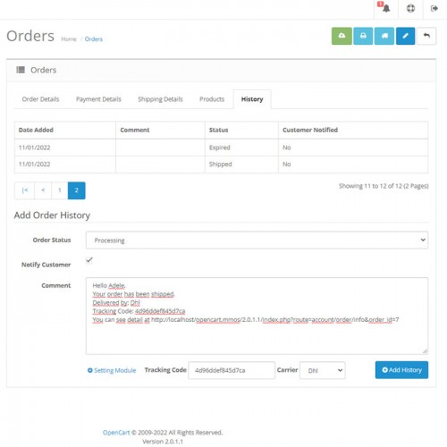The image size is (447, 447).
Task: Expand the Carrier dropdown
Action: (323, 370)
